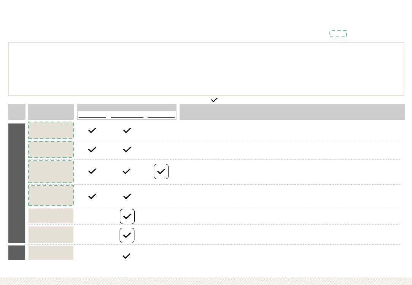
Task: Click the middle checkmark in the tallest dashed row
Action: tap(126, 171)
